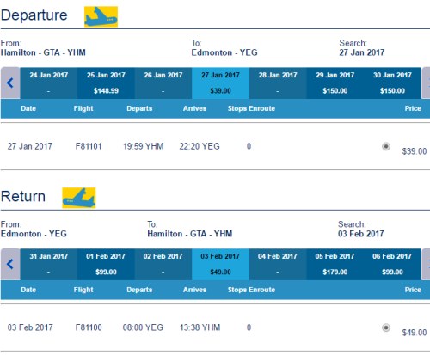The image size is (430, 355).
Task: Go to earlier return dates with left chevron
Action: pos(10,264)
